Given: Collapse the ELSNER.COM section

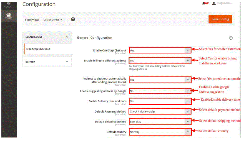Looking at the screenshot, I should [x=47, y=37].
